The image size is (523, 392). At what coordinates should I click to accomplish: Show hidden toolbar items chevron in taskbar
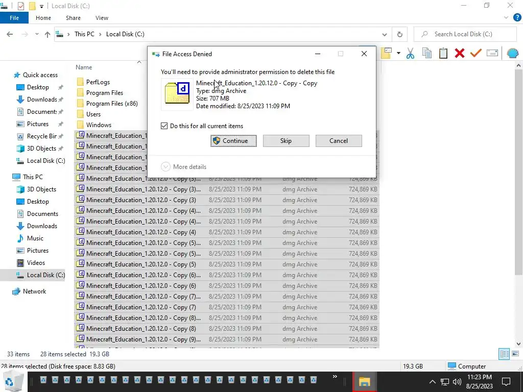pos(335,376)
